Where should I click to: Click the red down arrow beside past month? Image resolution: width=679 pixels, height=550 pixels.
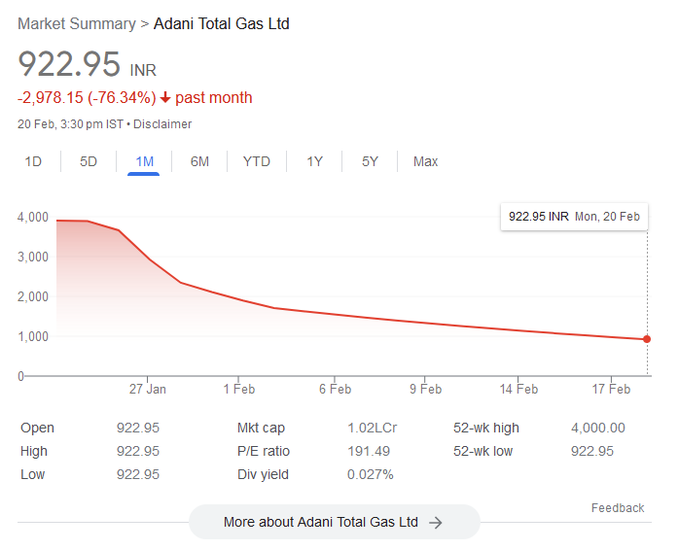click(165, 98)
